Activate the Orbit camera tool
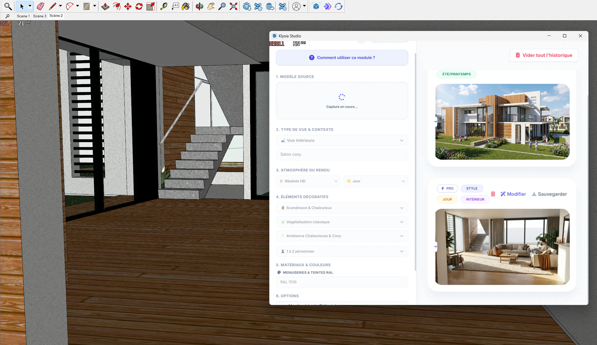 (x=199, y=6)
